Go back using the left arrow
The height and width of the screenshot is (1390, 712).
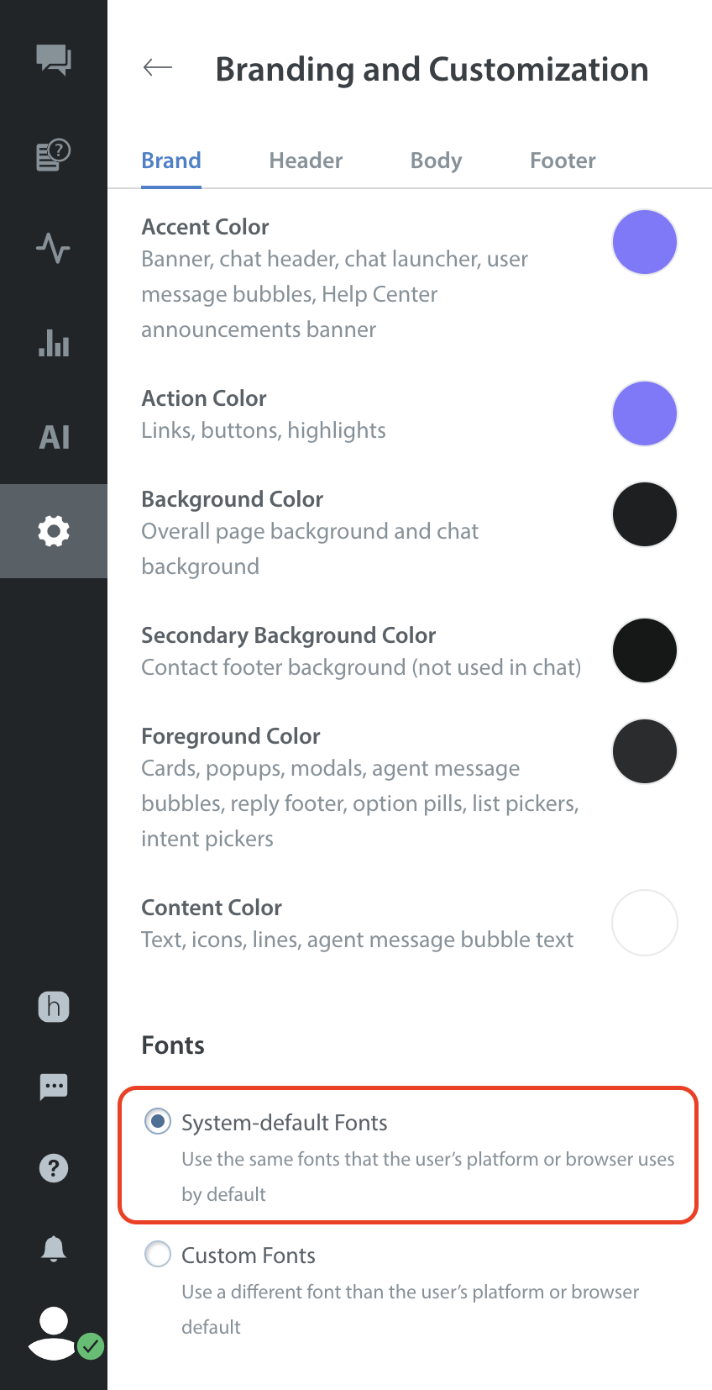[158, 68]
